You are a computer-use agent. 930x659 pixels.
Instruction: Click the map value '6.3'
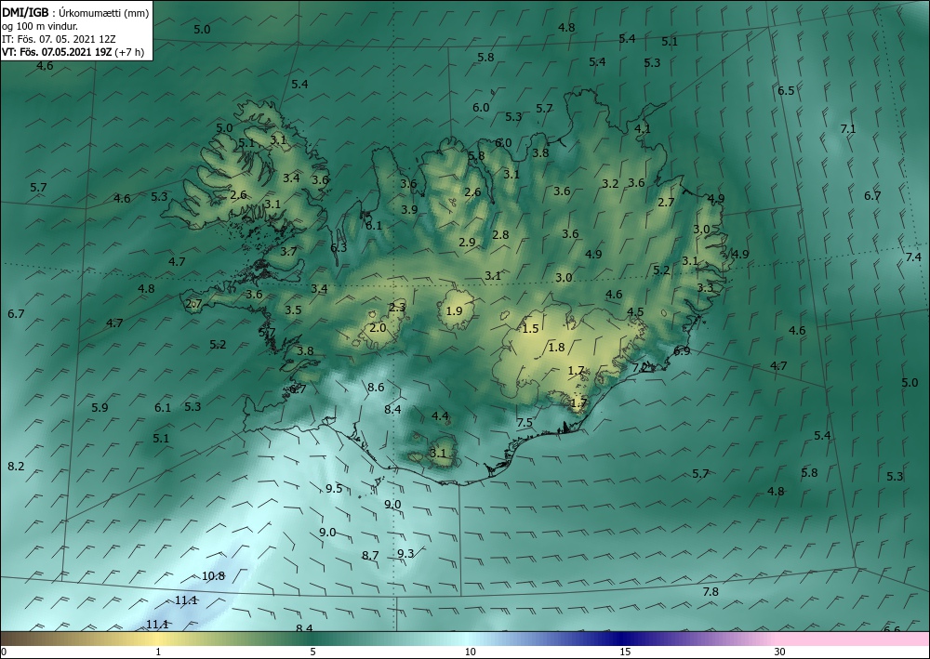(x=339, y=248)
